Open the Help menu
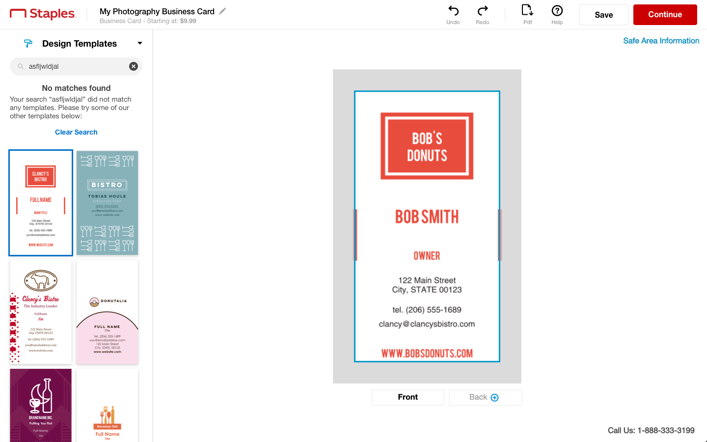Image resolution: width=707 pixels, height=442 pixels. (x=557, y=15)
